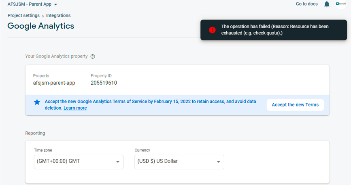The image size is (351, 185).
Task: Click the operation has failed error message
Action: tap(275, 30)
